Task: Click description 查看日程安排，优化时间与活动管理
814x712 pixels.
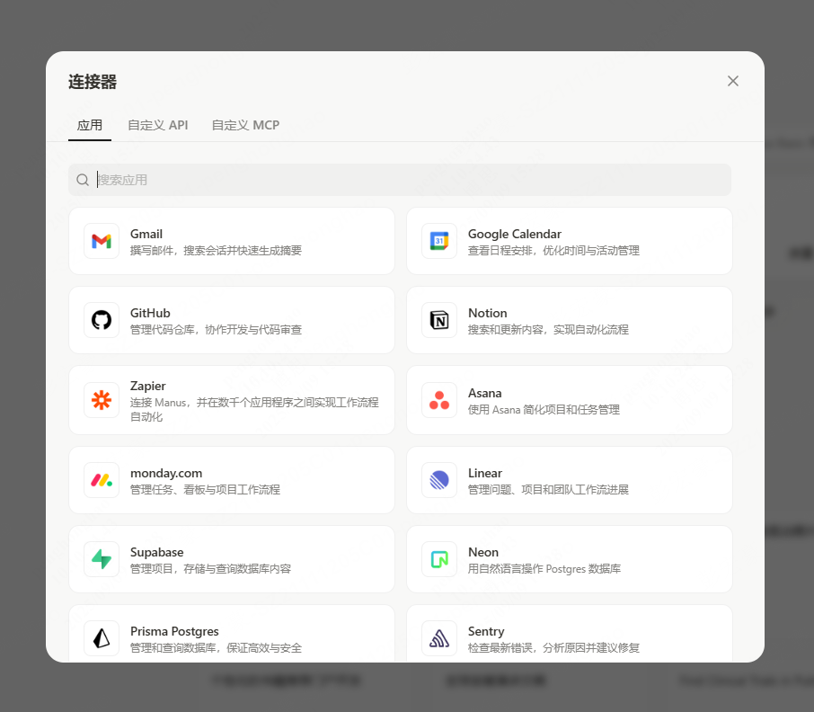Action: (554, 250)
